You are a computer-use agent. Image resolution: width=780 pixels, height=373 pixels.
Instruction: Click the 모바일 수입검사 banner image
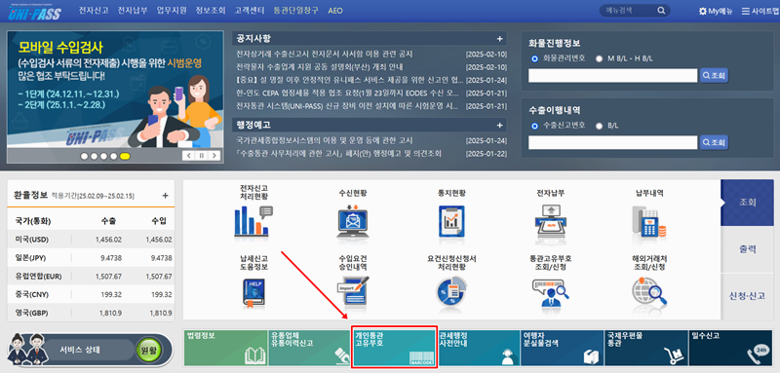115,90
